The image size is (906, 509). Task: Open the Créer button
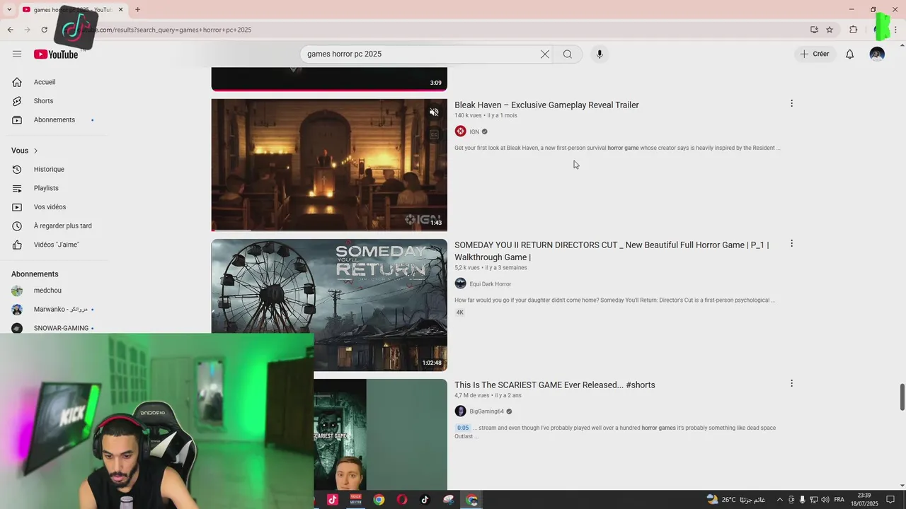coord(815,54)
